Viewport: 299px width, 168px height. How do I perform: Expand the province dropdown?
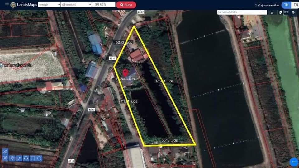(x=49, y=5)
